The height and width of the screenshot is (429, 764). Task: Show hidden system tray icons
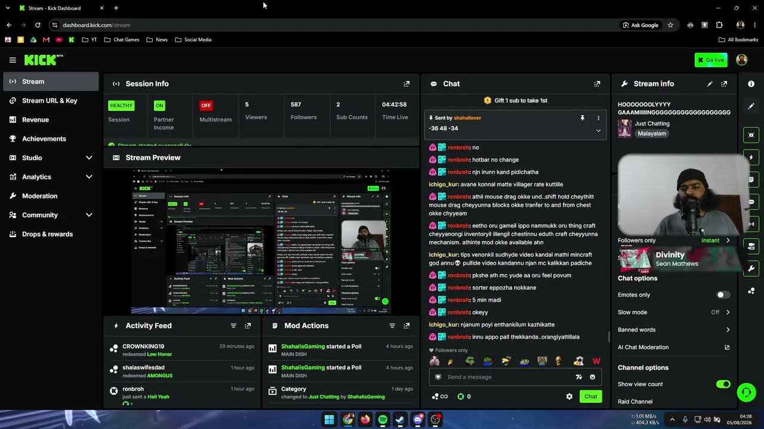[672, 419]
